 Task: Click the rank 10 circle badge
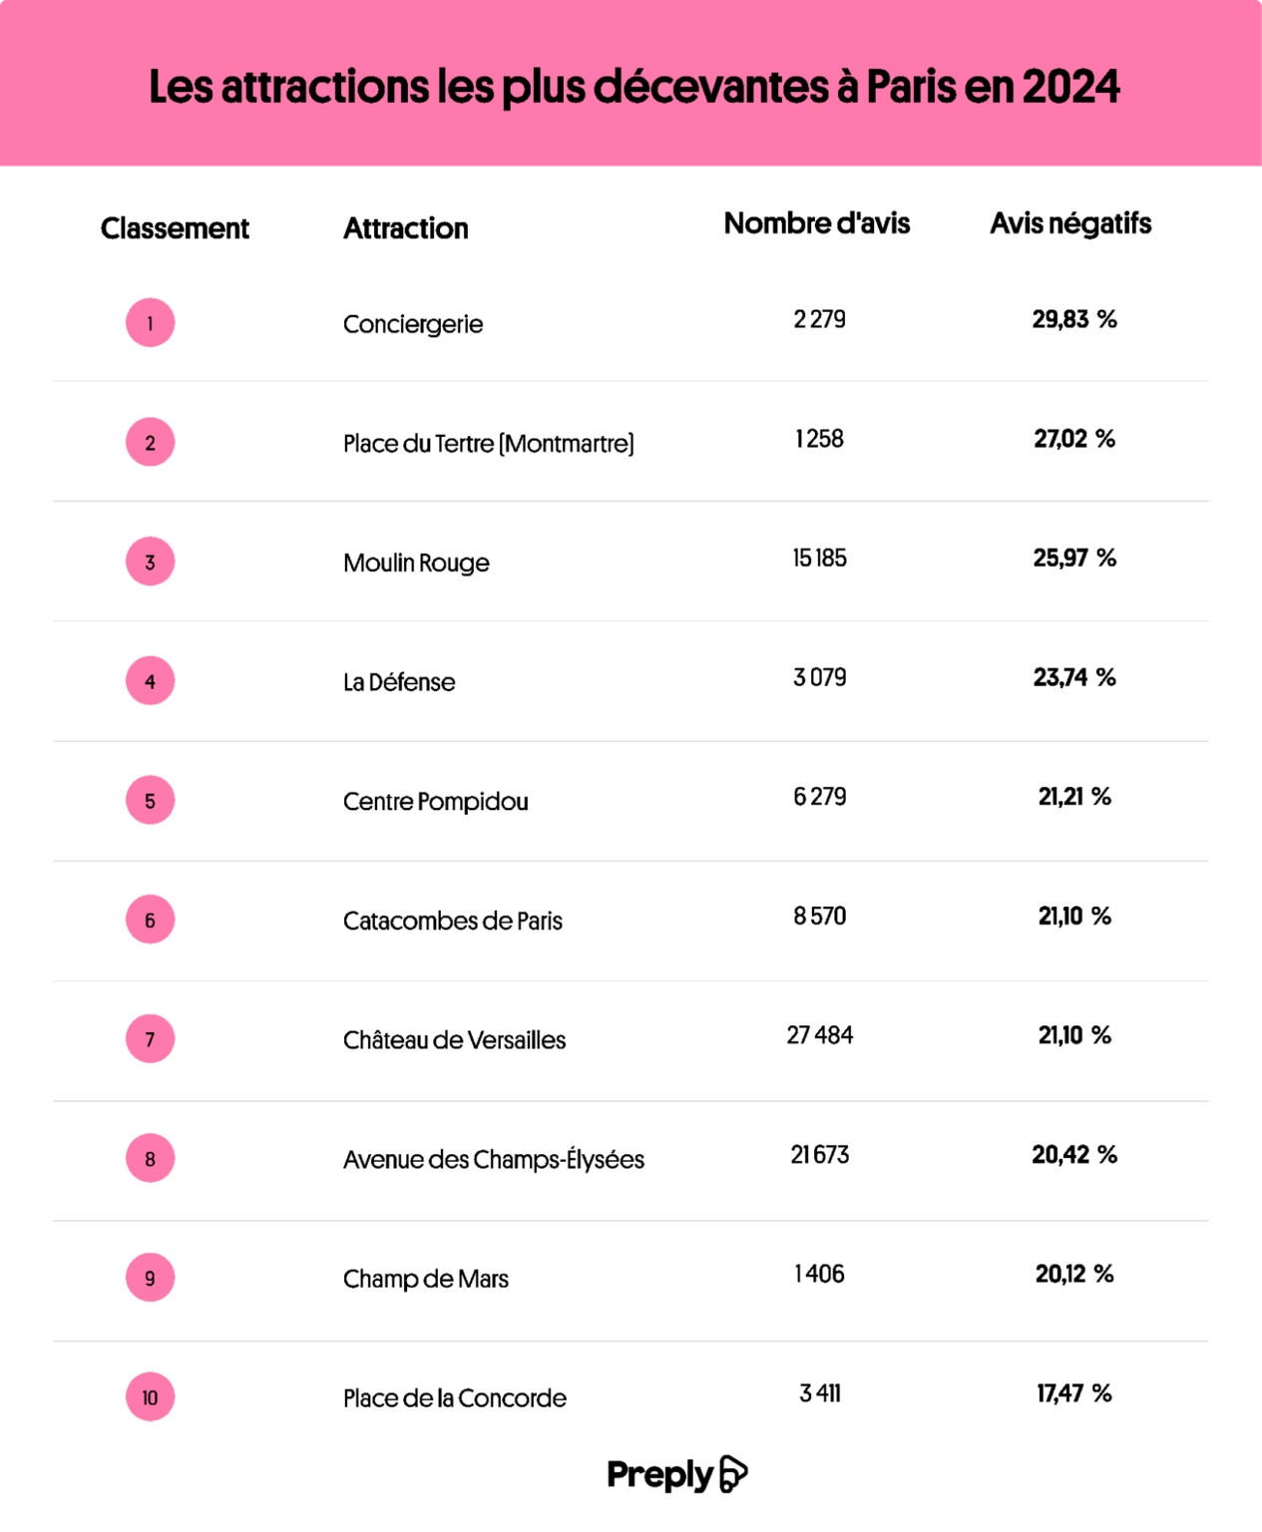[x=151, y=1397]
